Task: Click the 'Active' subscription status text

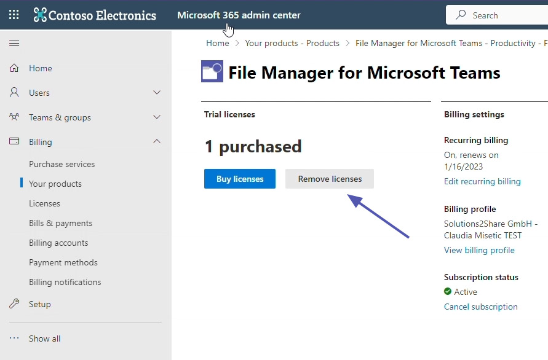Action: [465, 292]
